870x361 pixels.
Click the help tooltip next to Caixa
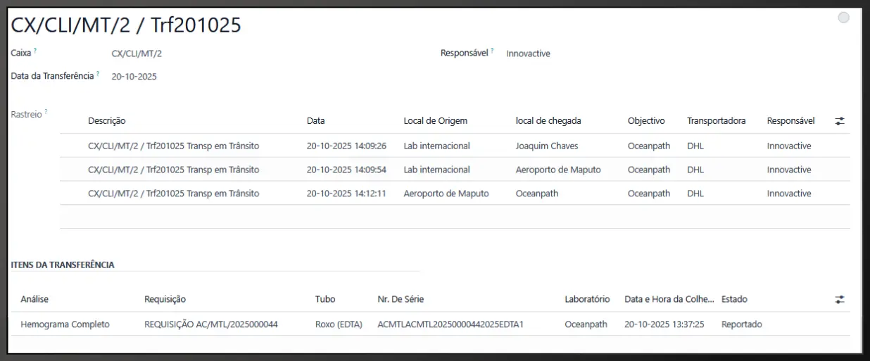pos(35,51)
